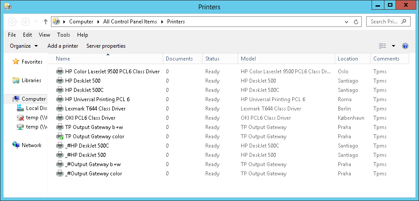Sort by the Model column header
The image size is (419, 201).
click(x=286, y=59)
